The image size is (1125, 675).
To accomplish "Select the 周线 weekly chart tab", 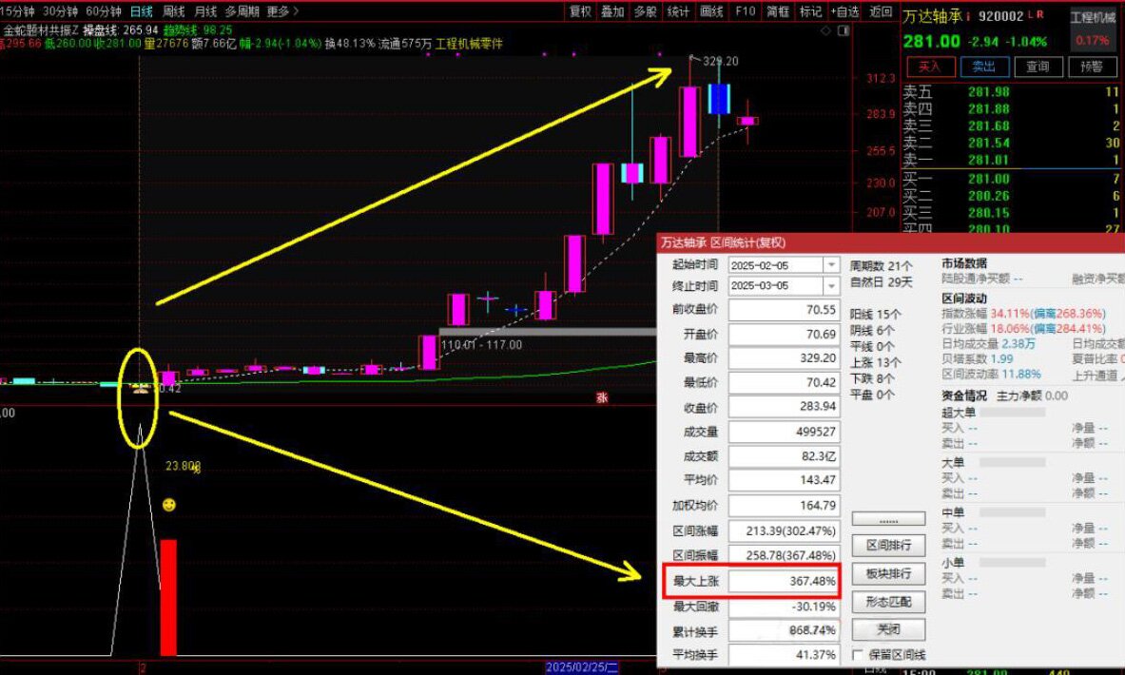I will [173, 11].
